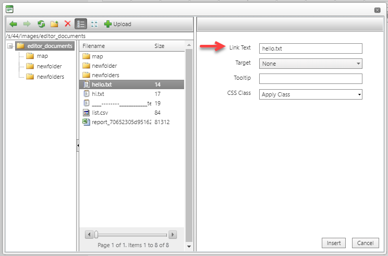Click the Forward arrow icon
This screenshot has height=256, width=388.
click(27, 24)
